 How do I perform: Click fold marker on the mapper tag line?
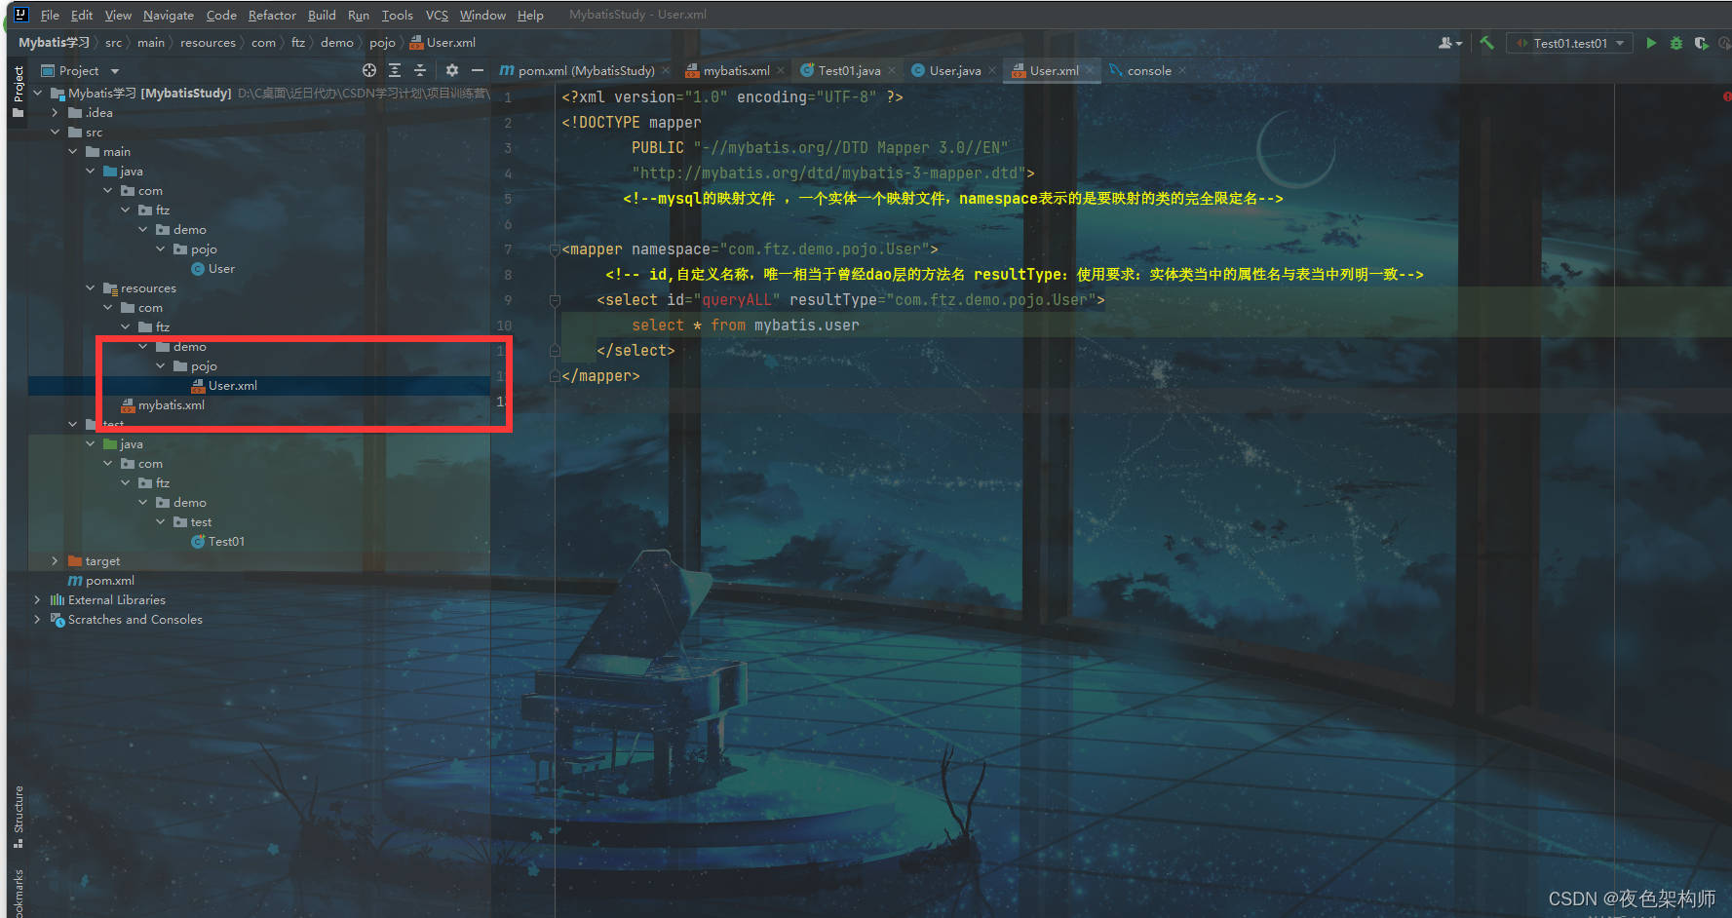click(x=555, y=249)
